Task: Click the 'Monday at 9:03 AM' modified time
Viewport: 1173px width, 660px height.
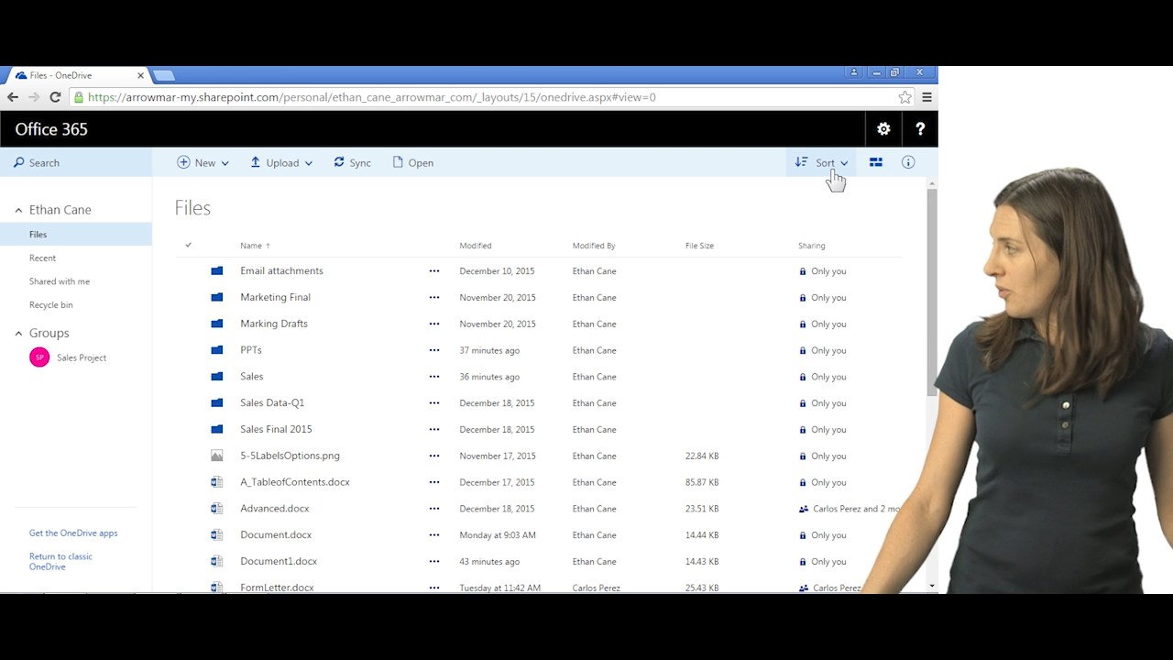Action: click(x=498, y=535)
